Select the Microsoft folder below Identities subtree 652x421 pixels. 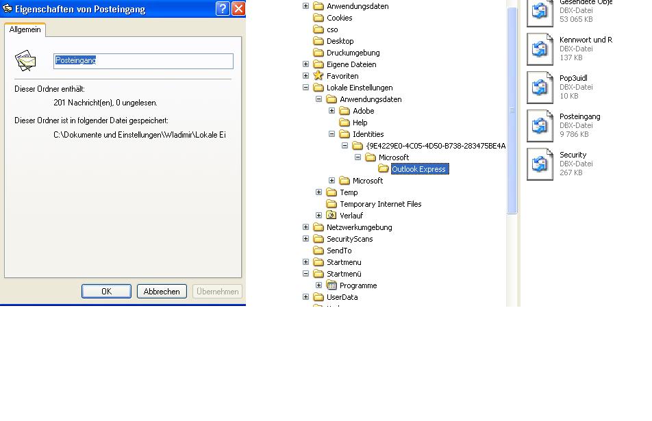(368, 180)
